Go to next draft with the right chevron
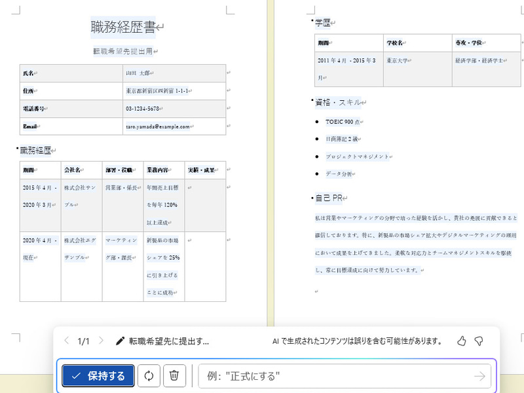The image size is (524, 393). (101, 341)
